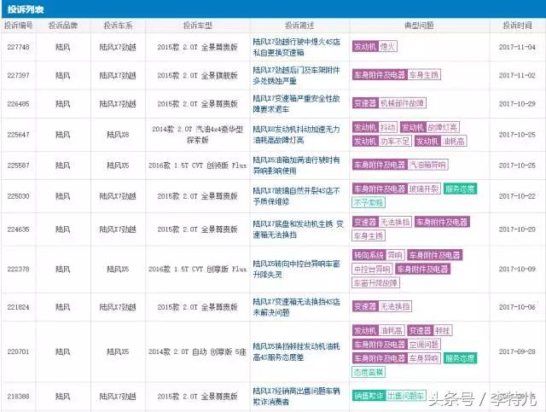Click the 陆风X8 series cell
The image size is (546, 412).
(118, 135)
